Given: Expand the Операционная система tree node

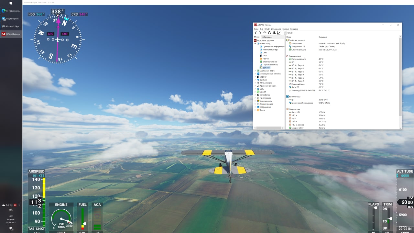Looking at the screenshot, I should pyautogui.click(x=255, y=74).
